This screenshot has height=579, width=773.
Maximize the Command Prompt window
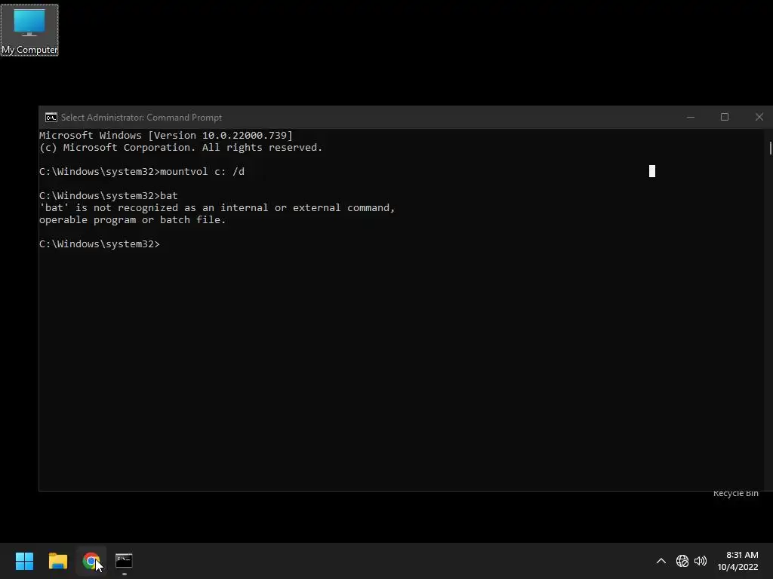[x=725, y=117]
